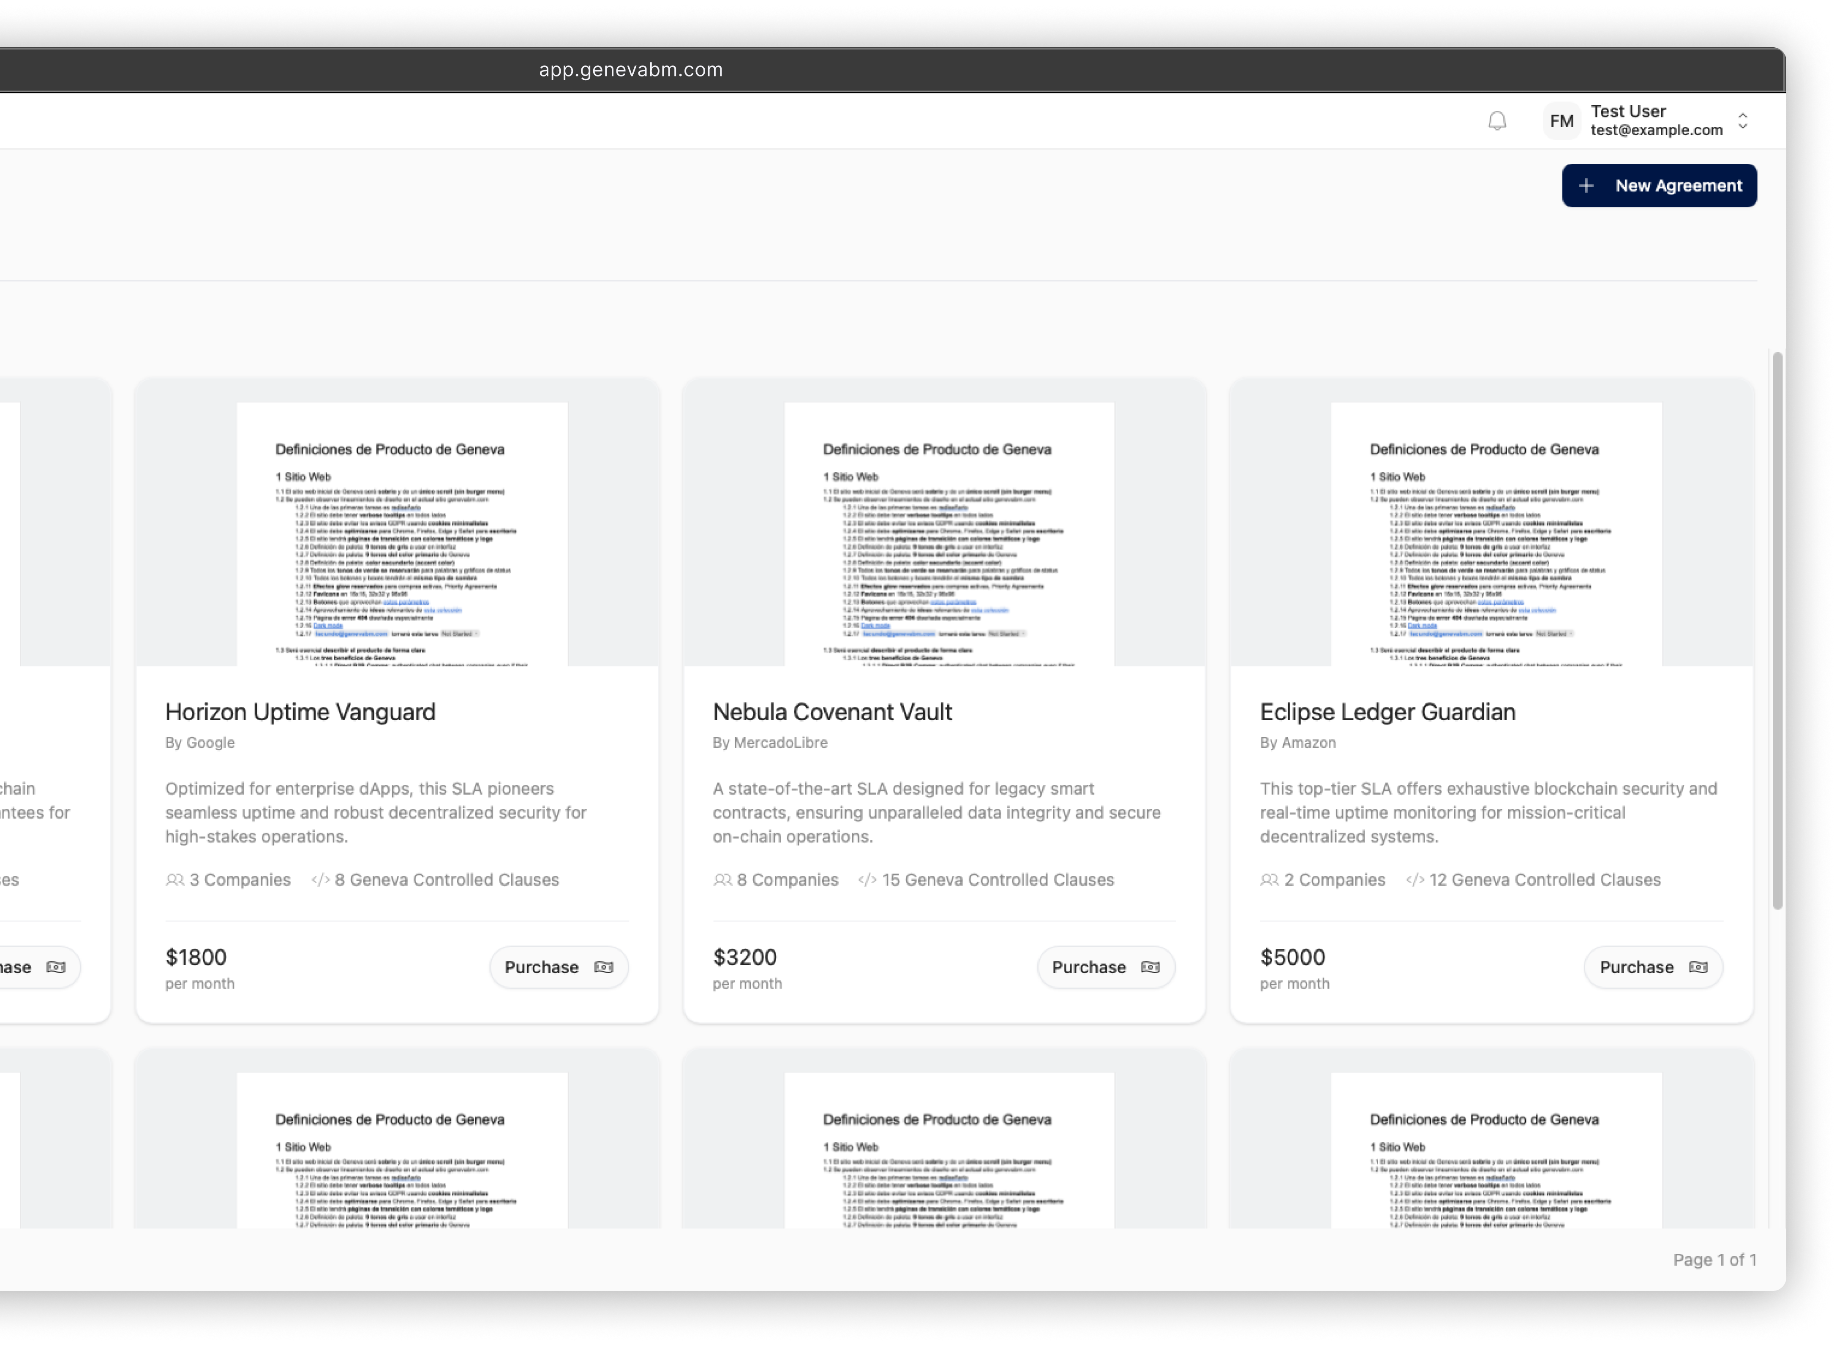The height and width of the screenshot is (1345, 1837).
Task: Click the 3 Companies text
Action: tap(240, 880)
